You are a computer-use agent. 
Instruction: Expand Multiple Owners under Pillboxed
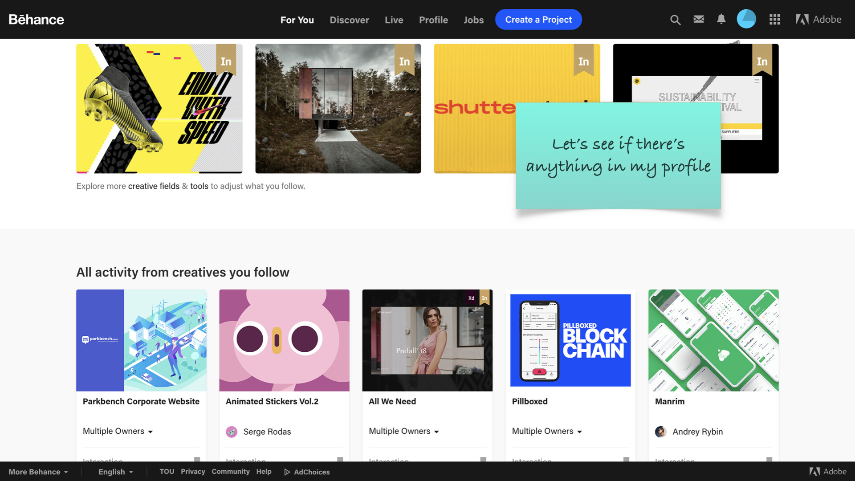tap(547, 431)
